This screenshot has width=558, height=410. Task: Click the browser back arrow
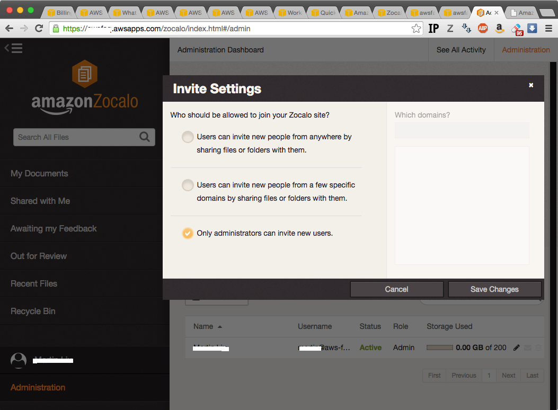9,29
